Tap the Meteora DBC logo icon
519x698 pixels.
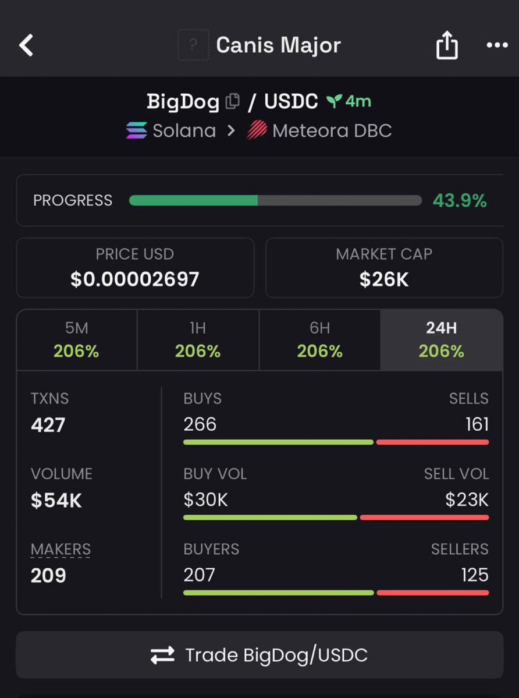click(x=257, y=130)
